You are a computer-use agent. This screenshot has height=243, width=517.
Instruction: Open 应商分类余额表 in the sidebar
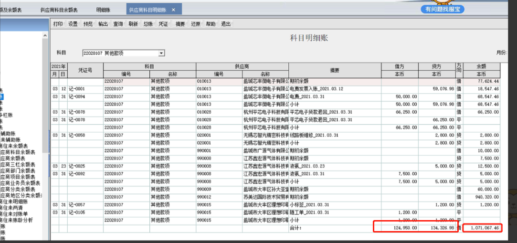coord(18,189)
